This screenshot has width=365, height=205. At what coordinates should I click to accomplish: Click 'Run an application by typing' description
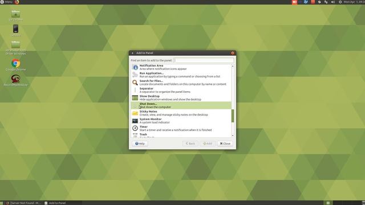pos(180,76)
